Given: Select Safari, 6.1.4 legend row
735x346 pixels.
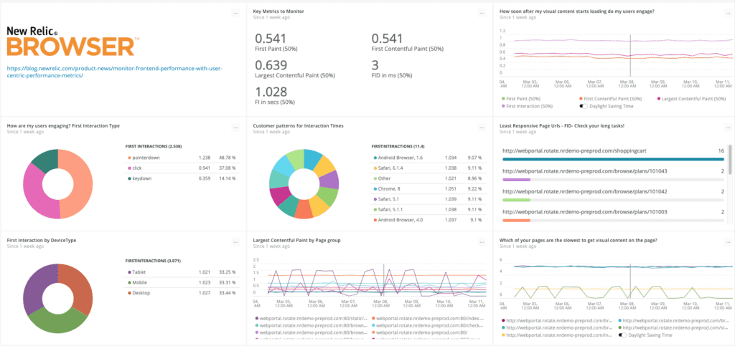Looking at the screenshot, I should click(429, 168).
